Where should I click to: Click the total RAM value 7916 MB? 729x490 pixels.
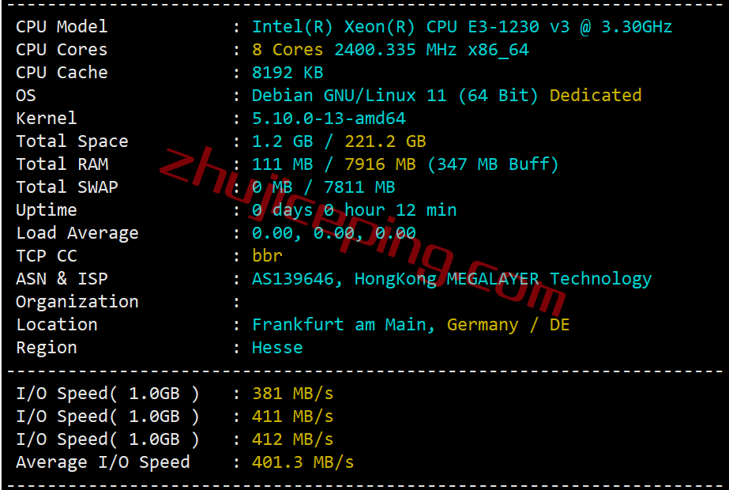click(x=380, y=164)
